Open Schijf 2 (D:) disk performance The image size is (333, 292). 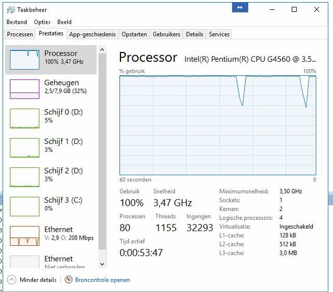[x=24, y=177]
